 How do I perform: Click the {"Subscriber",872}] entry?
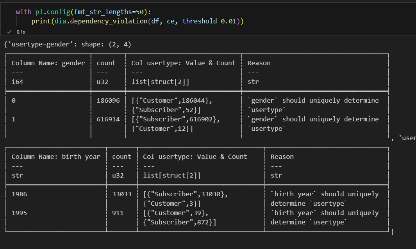tap(180, 222)
